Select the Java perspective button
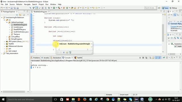Viewport: 182px width, 102px height. 165,8
